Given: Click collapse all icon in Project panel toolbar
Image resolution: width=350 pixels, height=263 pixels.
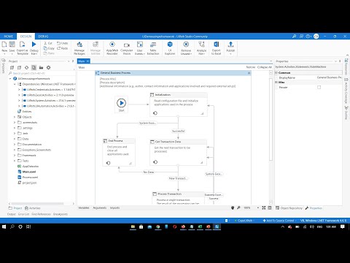Looking at the screenshot, I should [x=19, y=67].
